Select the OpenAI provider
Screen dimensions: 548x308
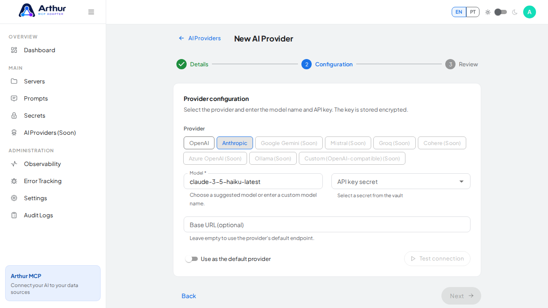[x=199, y=143]
